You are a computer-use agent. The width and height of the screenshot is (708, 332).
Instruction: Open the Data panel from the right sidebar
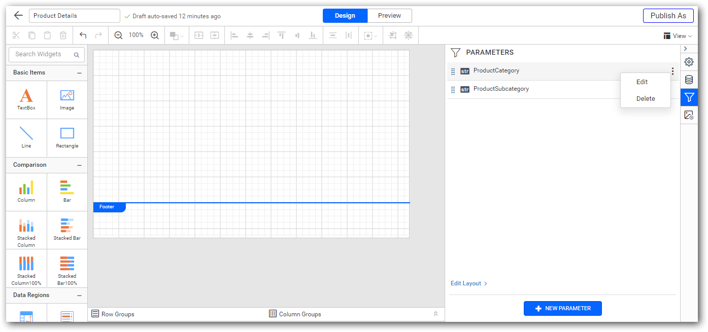(x=689, y=80)
